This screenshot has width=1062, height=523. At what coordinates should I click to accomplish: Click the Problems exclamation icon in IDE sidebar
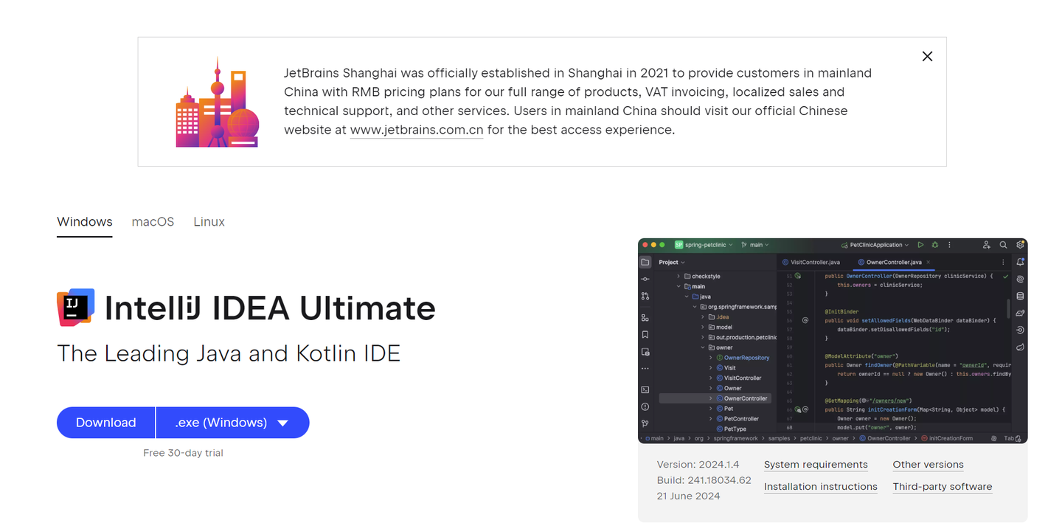tap(645, 406)
